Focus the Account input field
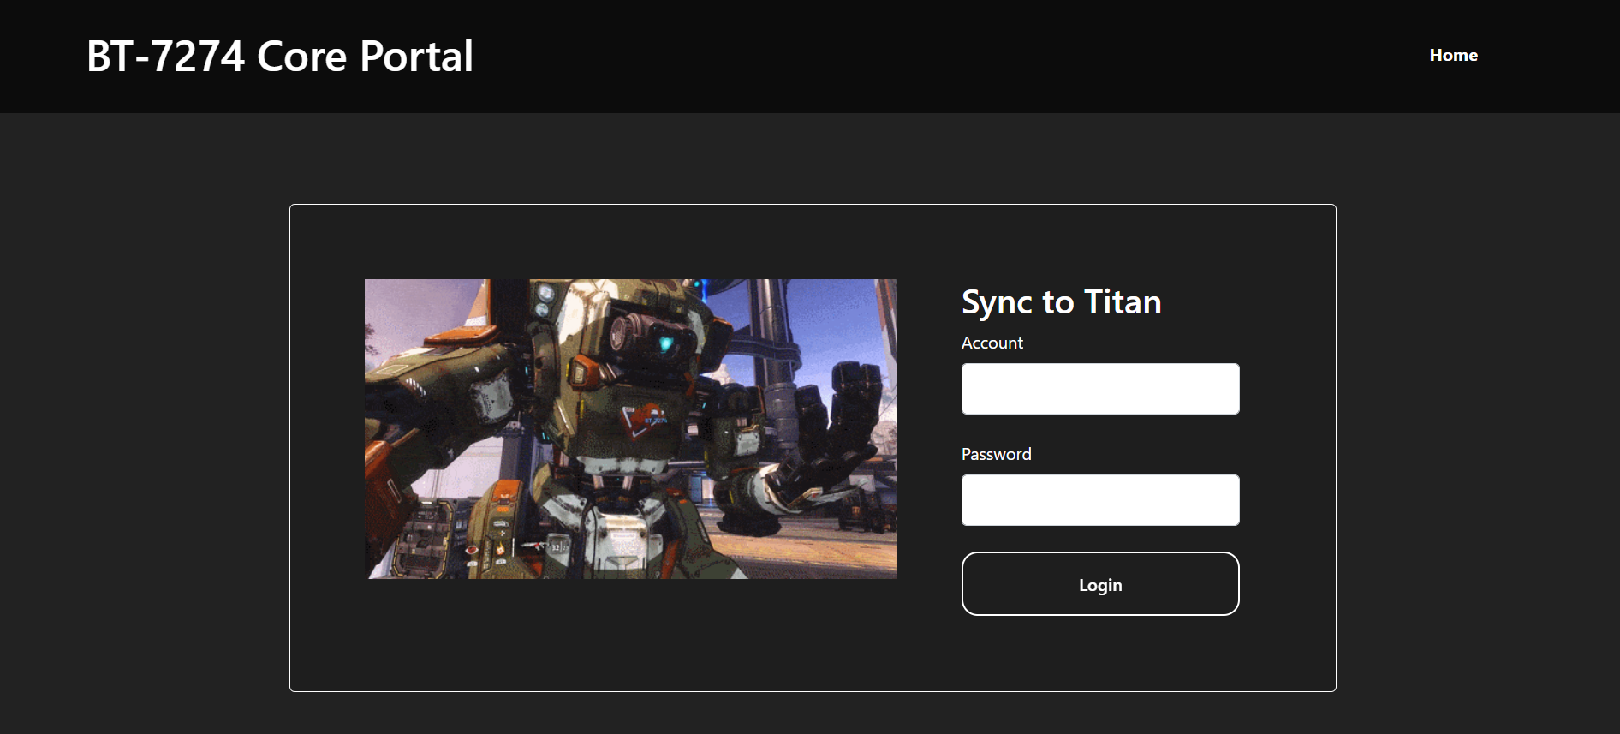 [x=1099, y=389]
